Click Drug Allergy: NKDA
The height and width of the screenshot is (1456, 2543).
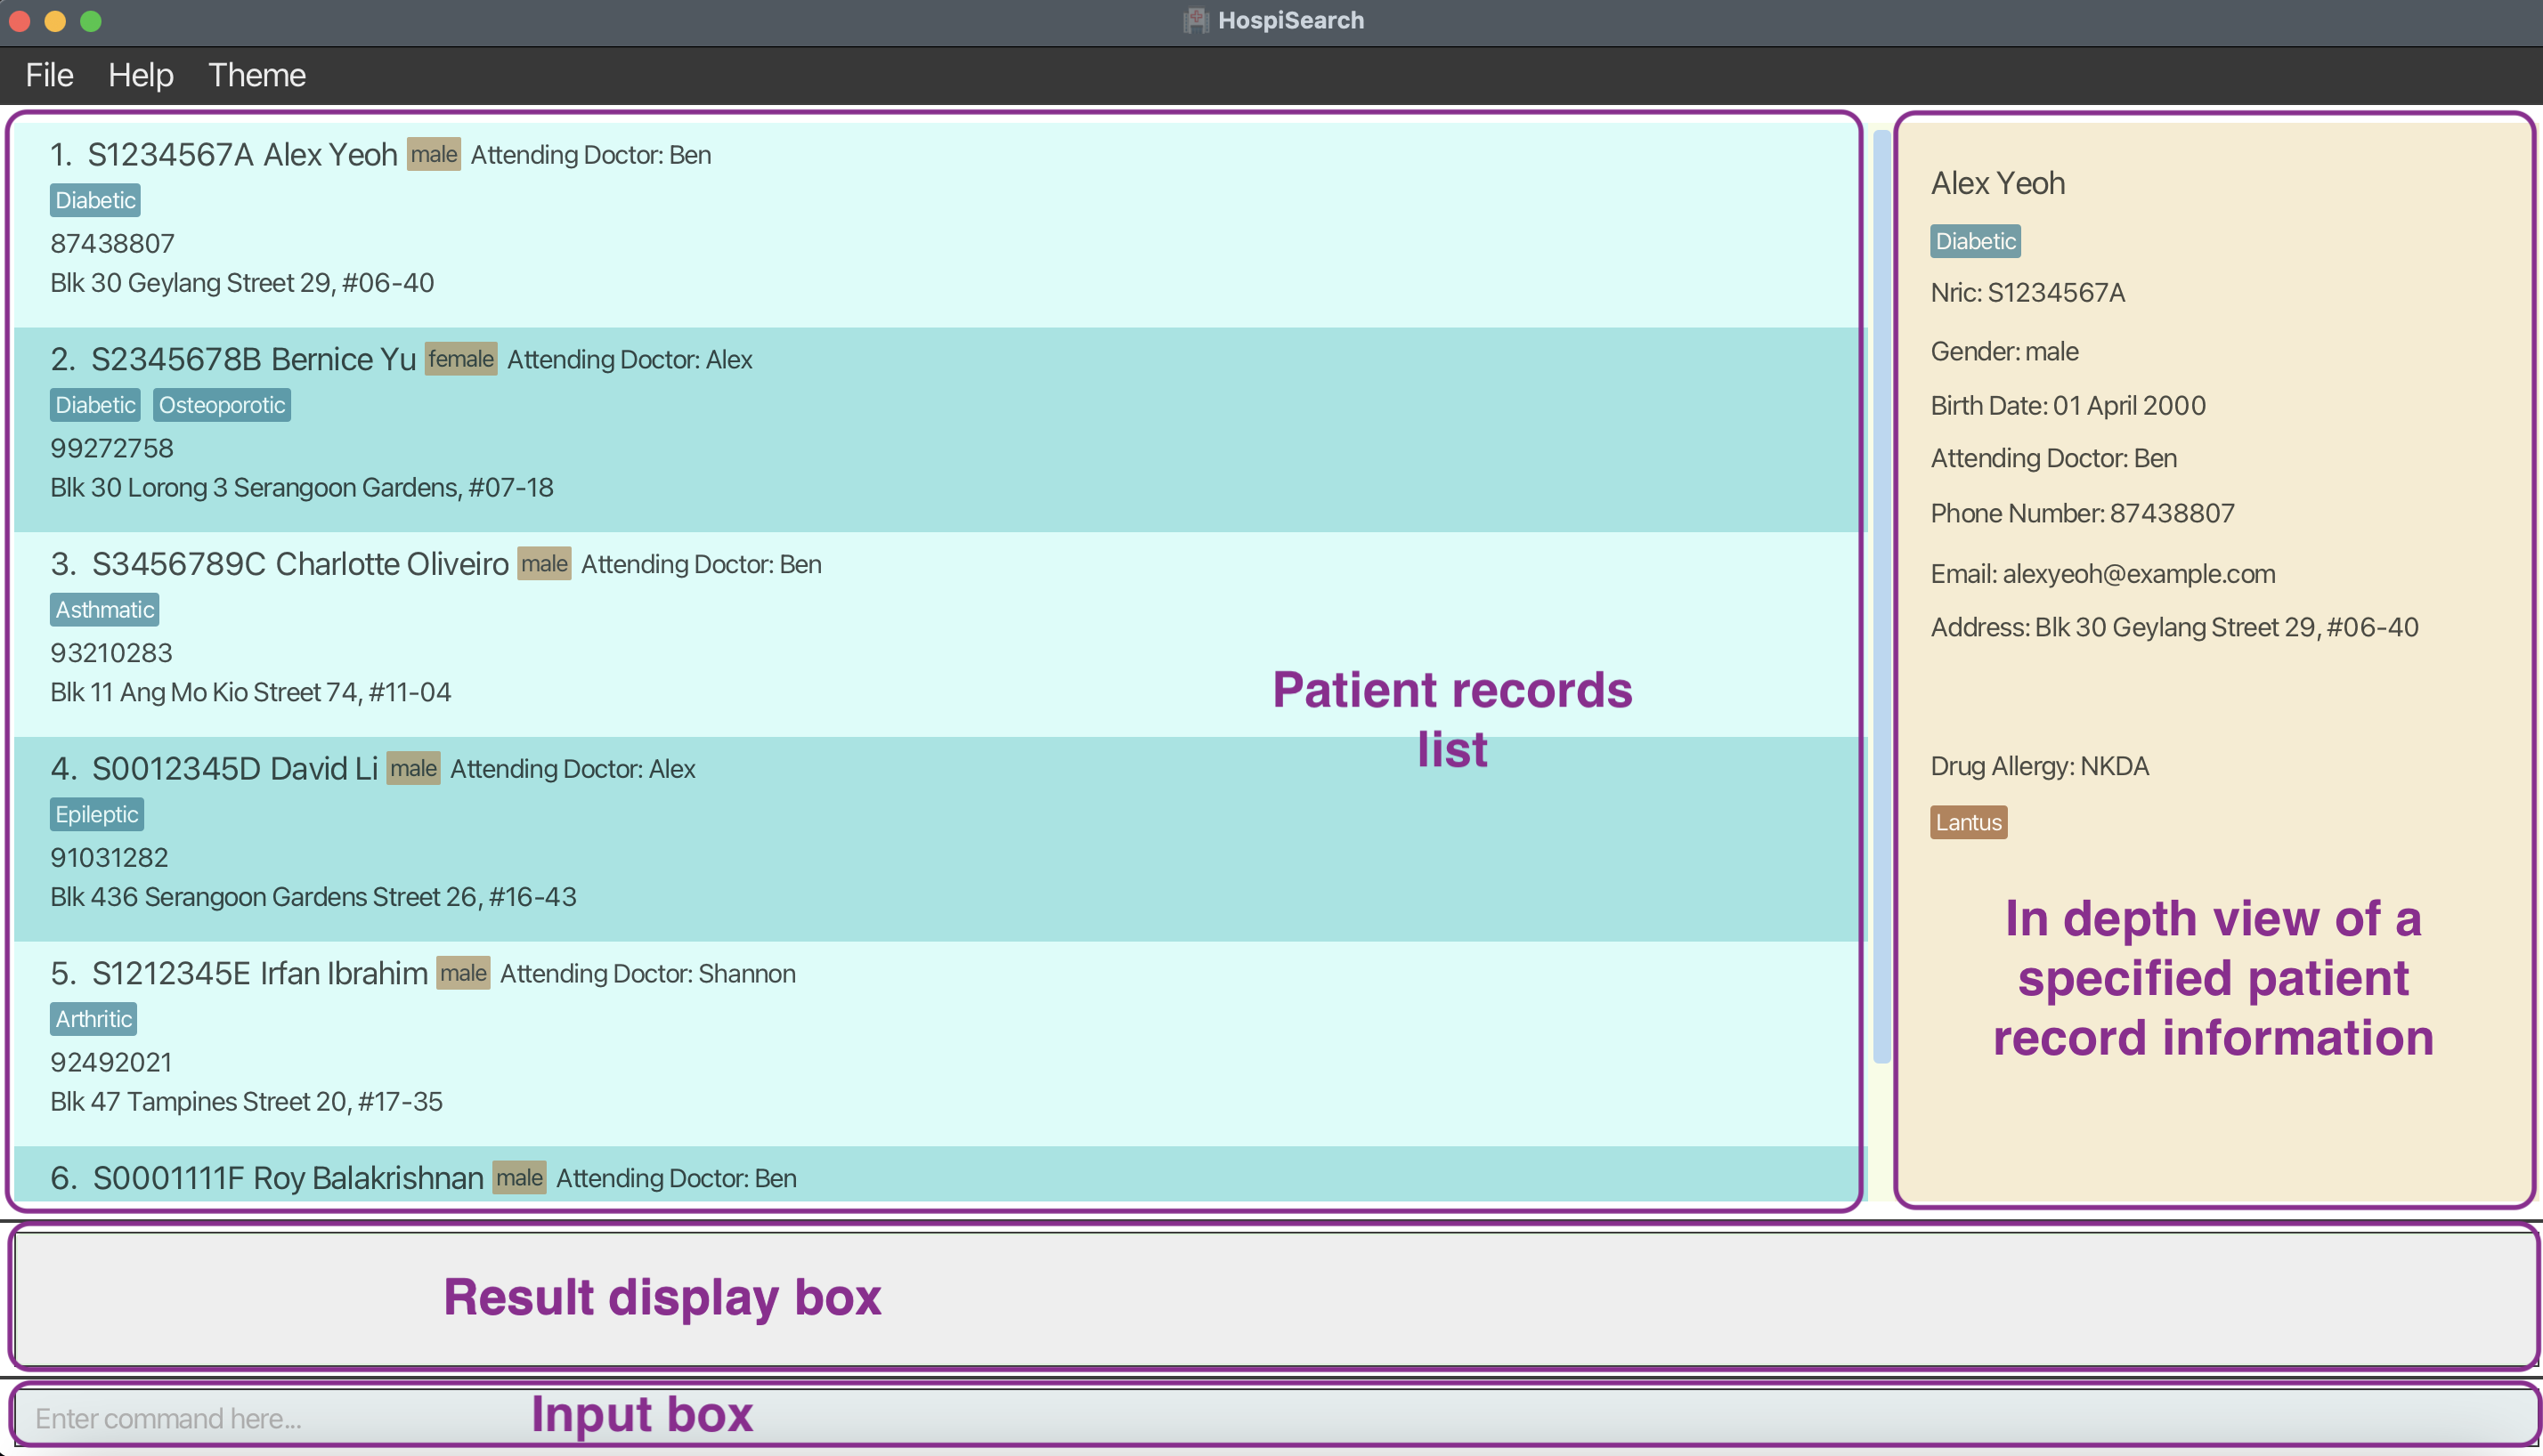[2040, 767]
